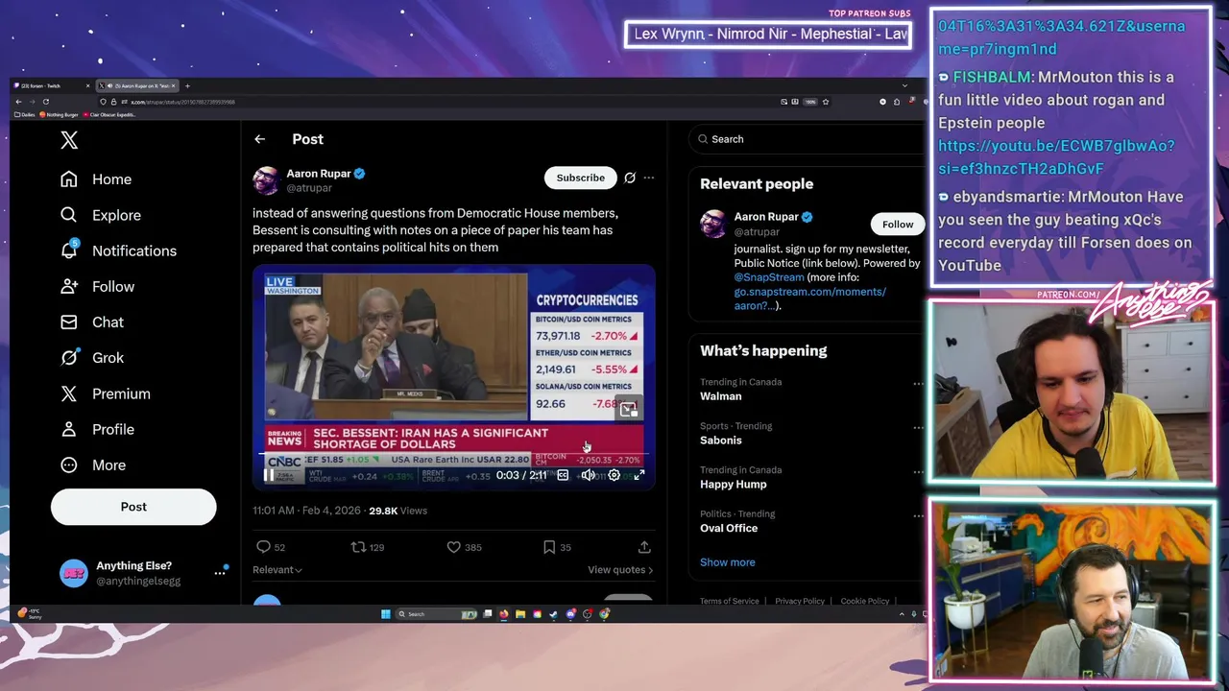Click the share post icon
Screen dimensions: 1229x691
[x=644, y=547]
